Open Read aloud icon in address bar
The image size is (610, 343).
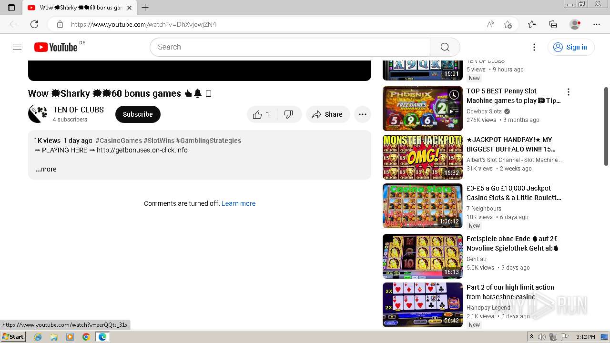click(x=490, y=24)
